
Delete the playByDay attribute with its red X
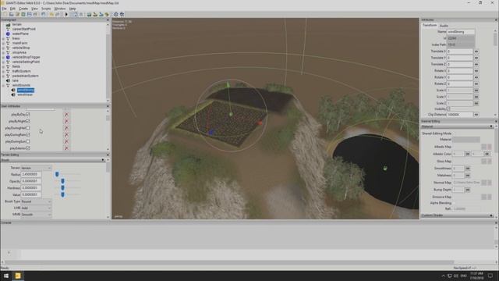66,115
